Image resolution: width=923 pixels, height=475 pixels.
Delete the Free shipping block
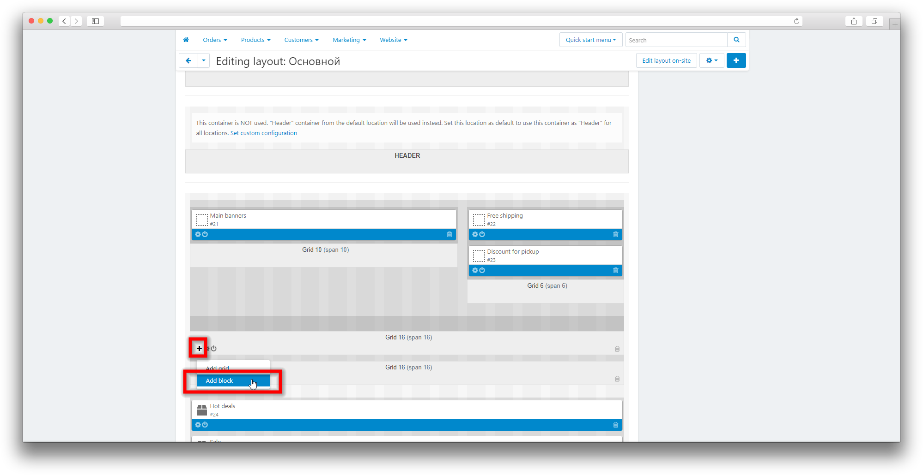615,234
